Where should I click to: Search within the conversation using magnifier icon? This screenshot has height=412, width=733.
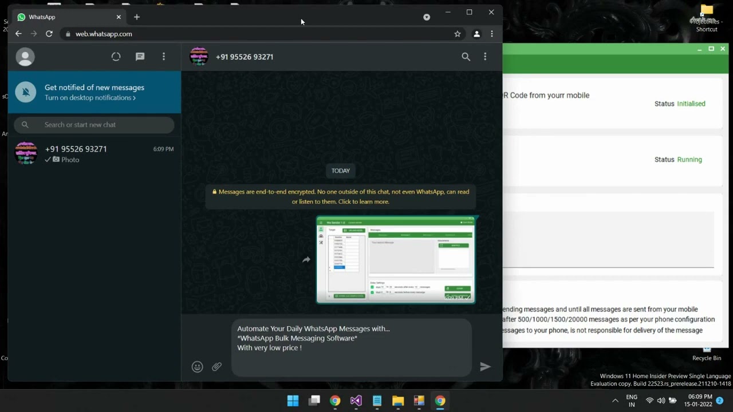tap(466, 57)
